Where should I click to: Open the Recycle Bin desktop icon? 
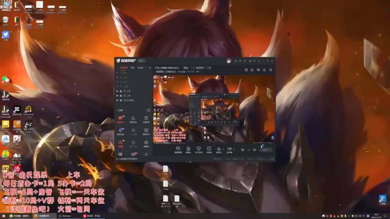point(5,21)
